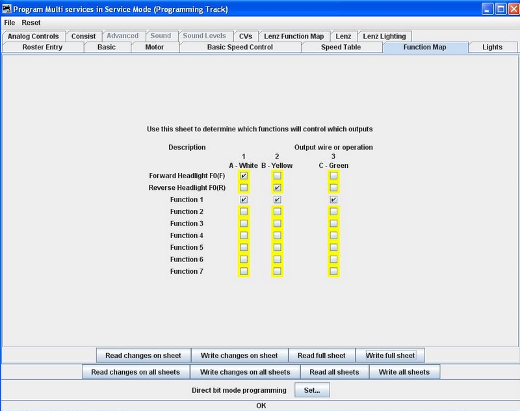Check Reverse Headlight F0(R) for C - Green
Viewport: 520px width, 411px height.
[333, 187]
